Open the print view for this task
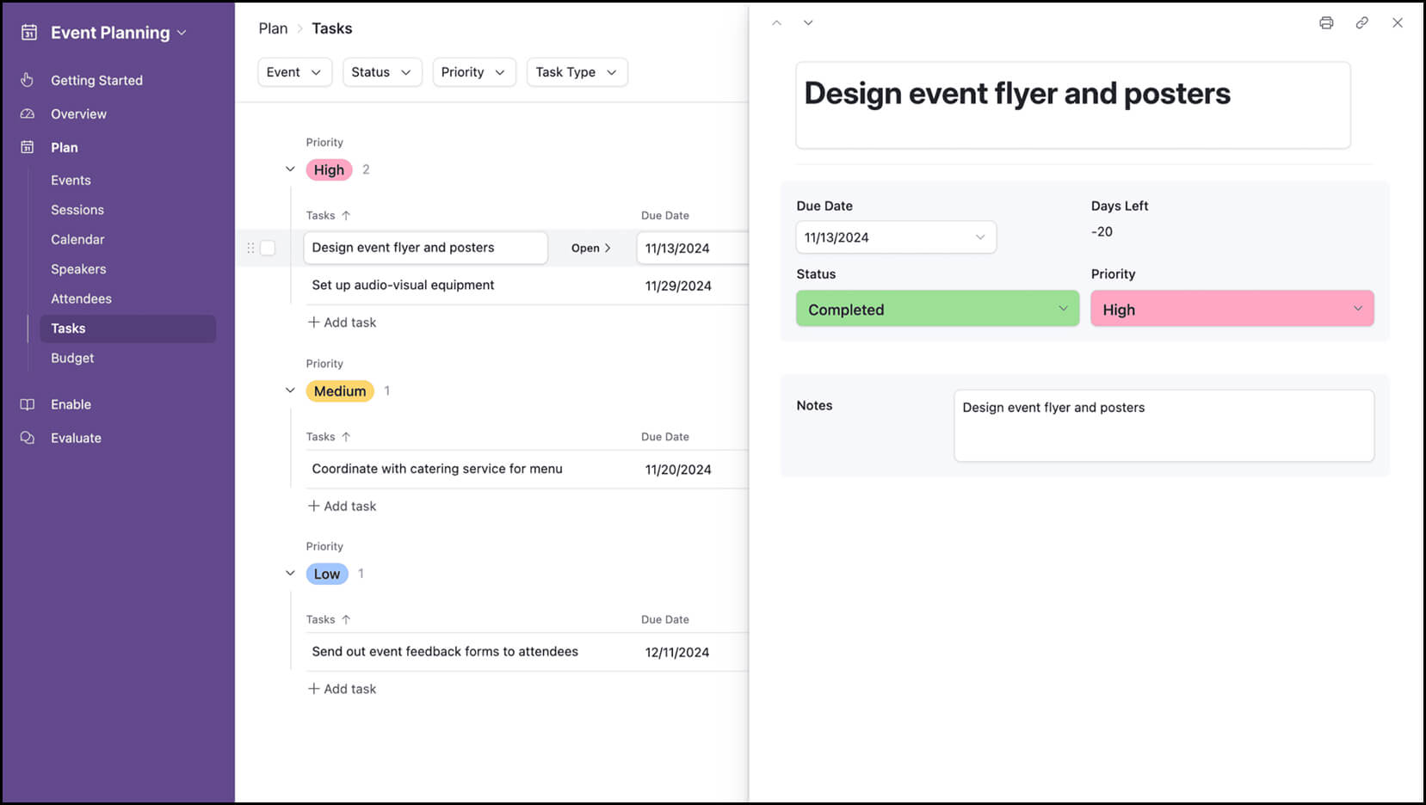 click(x=1325, y=23)
